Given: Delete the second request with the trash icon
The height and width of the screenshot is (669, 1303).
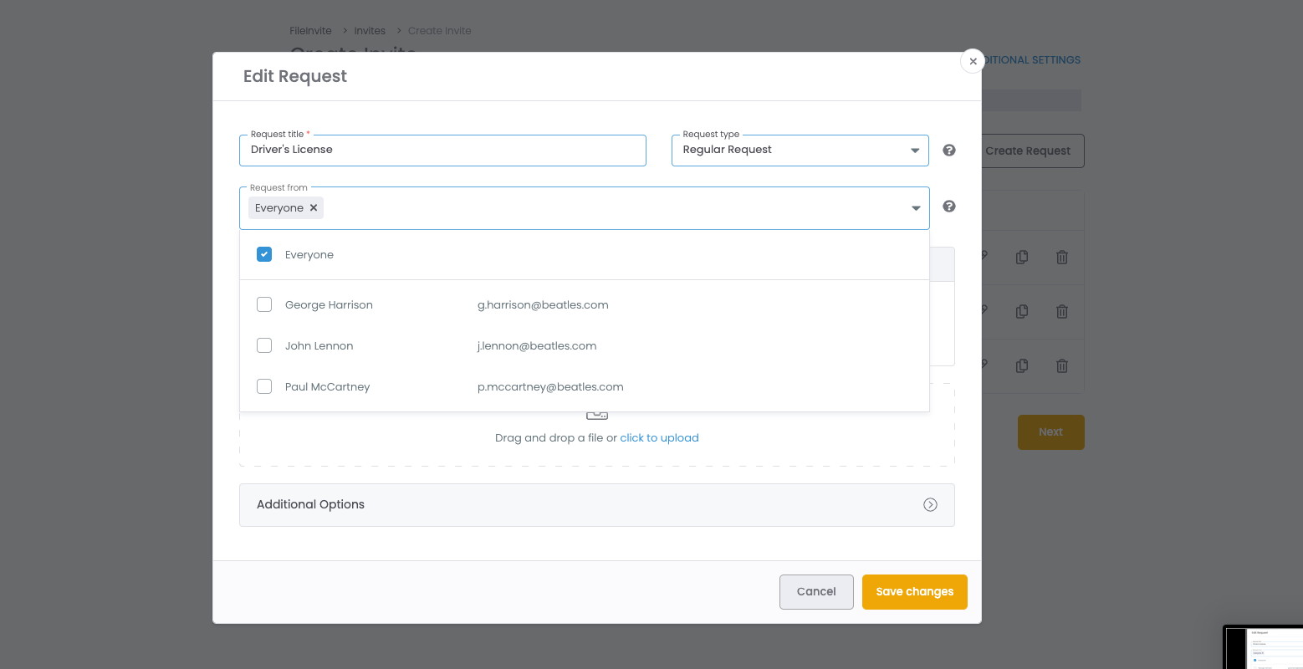Looking at the screenshot, I should click(x=1061, y=311).
